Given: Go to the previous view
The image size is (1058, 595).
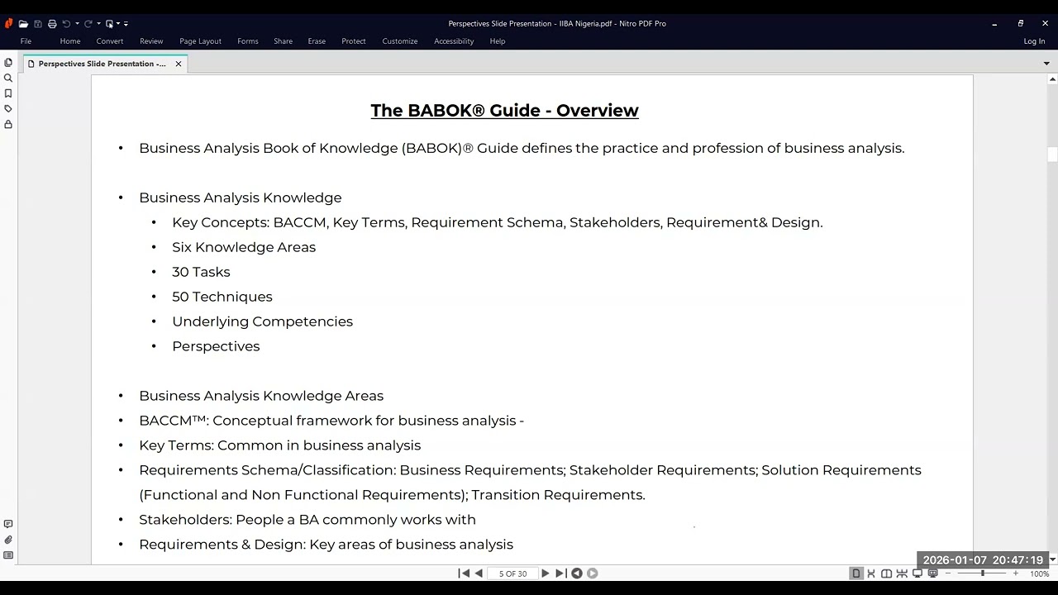Looking at the screenshot, I should click(577, 574).
